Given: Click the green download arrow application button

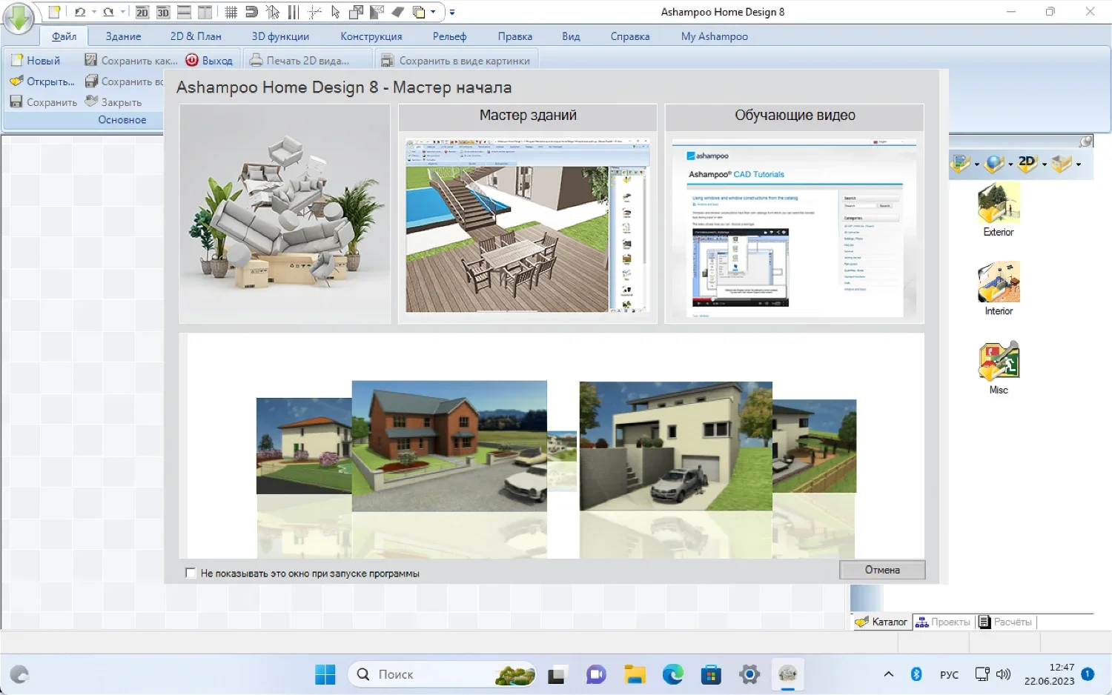Looking at the screenshot, I should click(19, 18).
